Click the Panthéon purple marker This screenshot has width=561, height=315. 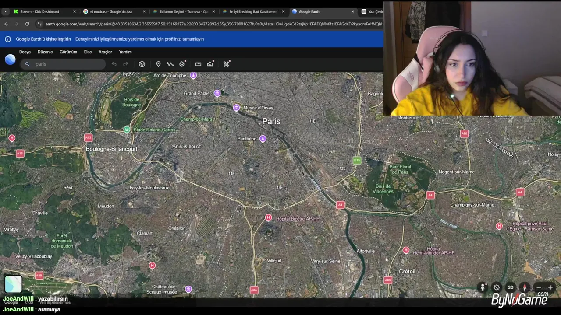click(263, 139)
